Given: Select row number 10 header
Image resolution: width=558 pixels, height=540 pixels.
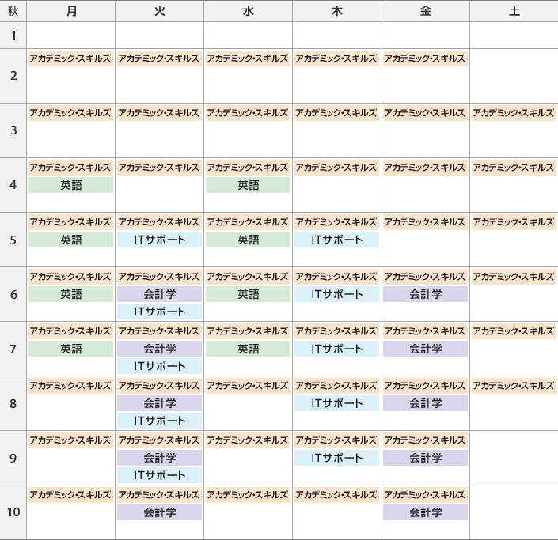Looking at the screenshot, I should pos(13,512).
